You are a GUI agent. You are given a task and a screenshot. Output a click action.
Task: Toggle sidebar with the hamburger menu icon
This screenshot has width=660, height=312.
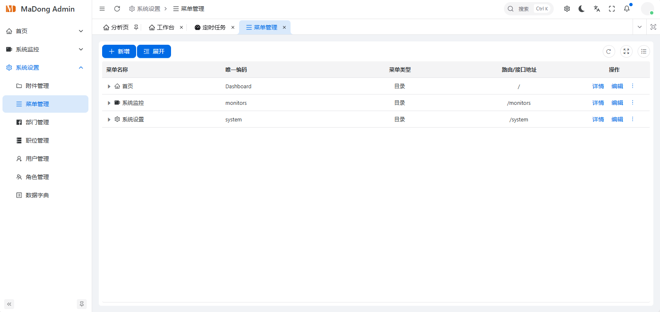pos(102,9)
